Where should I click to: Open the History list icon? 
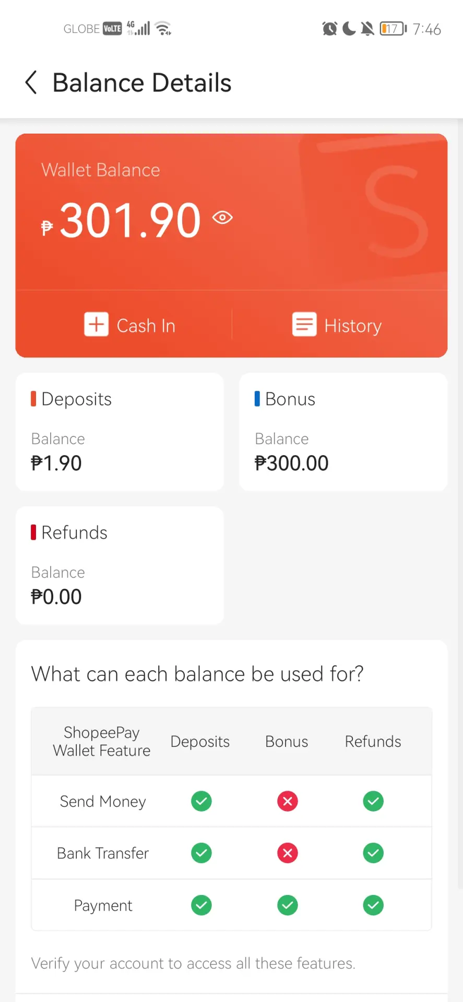click(x=304, y=325)
